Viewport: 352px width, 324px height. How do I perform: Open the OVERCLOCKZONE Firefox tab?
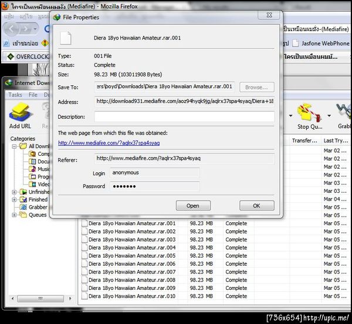(28, 56)
